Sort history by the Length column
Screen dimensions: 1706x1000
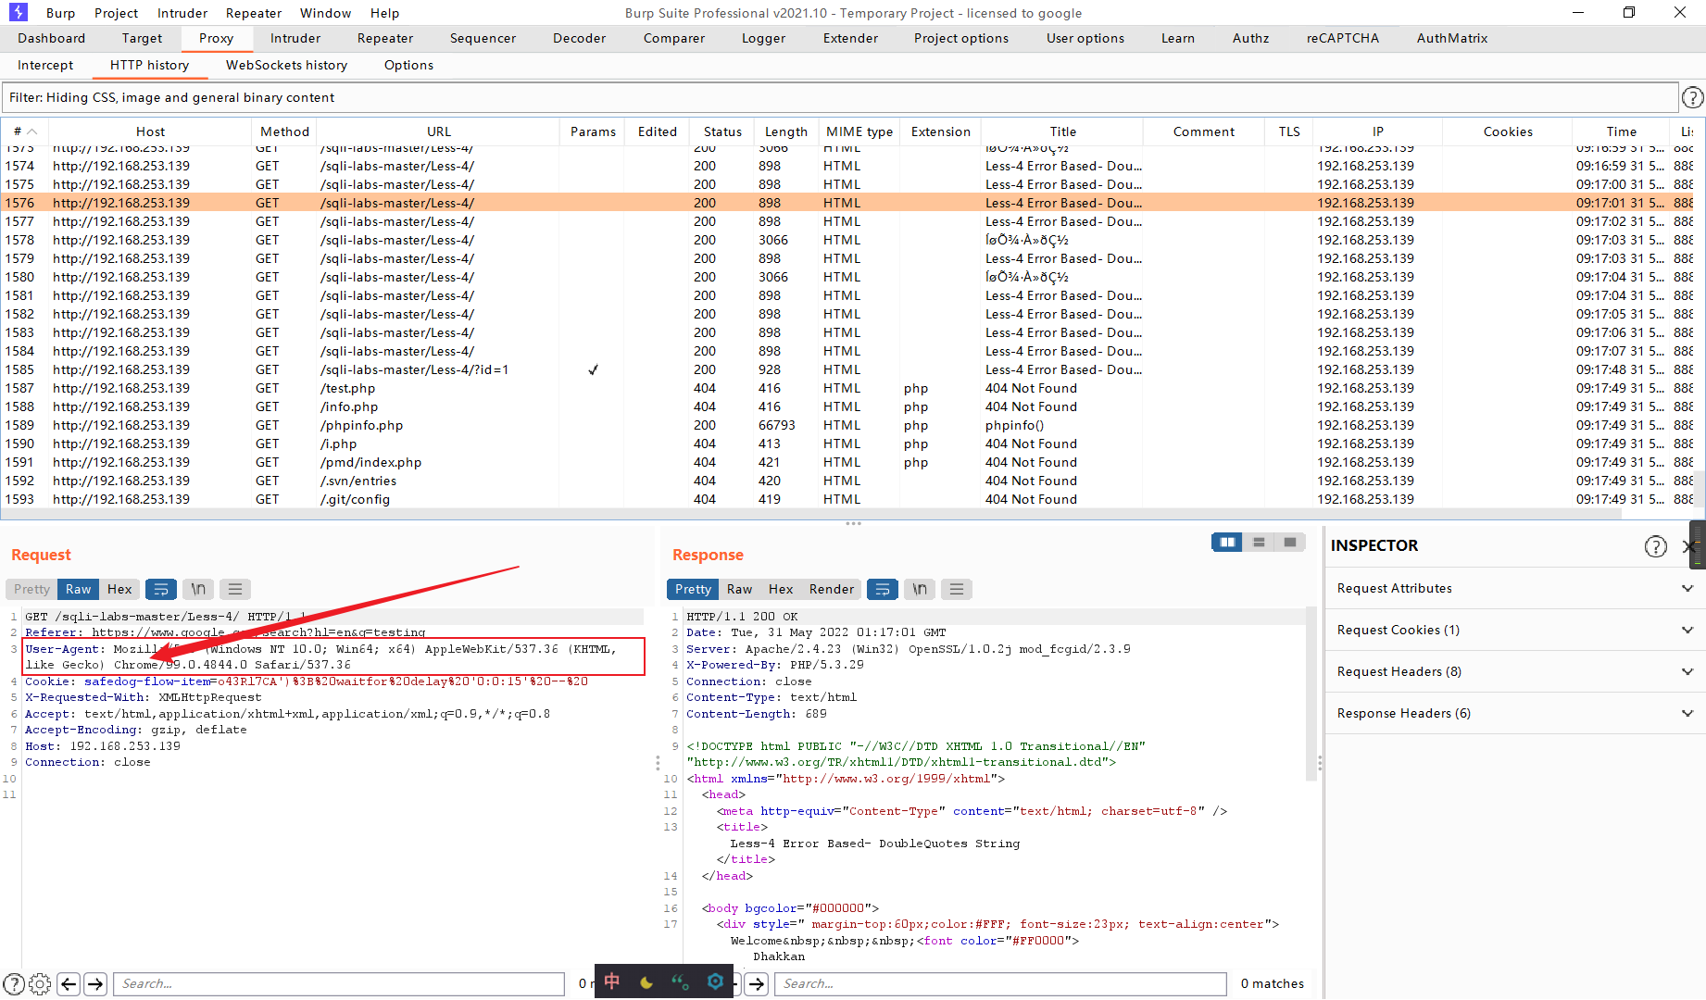(x=786, y=131)
